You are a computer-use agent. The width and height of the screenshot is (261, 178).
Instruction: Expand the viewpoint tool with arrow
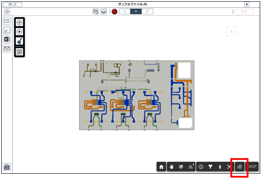190,166
